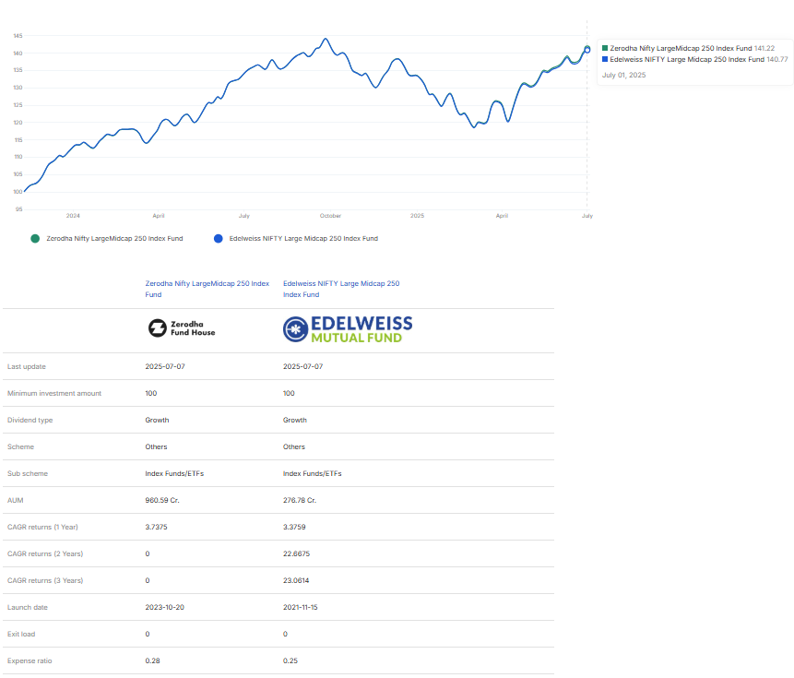Select Edelweiss expense ratio 0.25
This screenshot has width=794, height=678.
coord(290,661)
